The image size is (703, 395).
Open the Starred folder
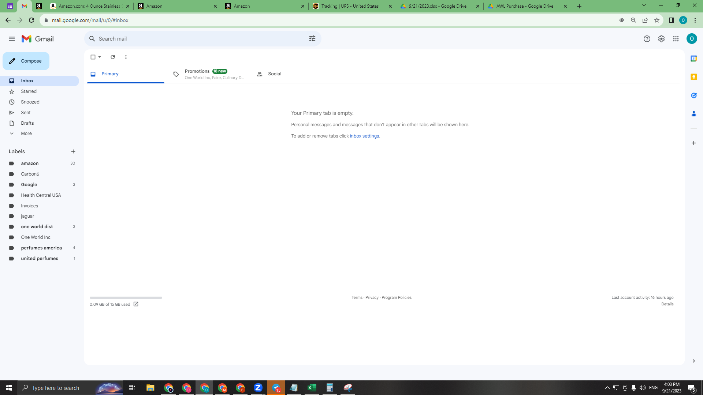[x=40, y=91]
